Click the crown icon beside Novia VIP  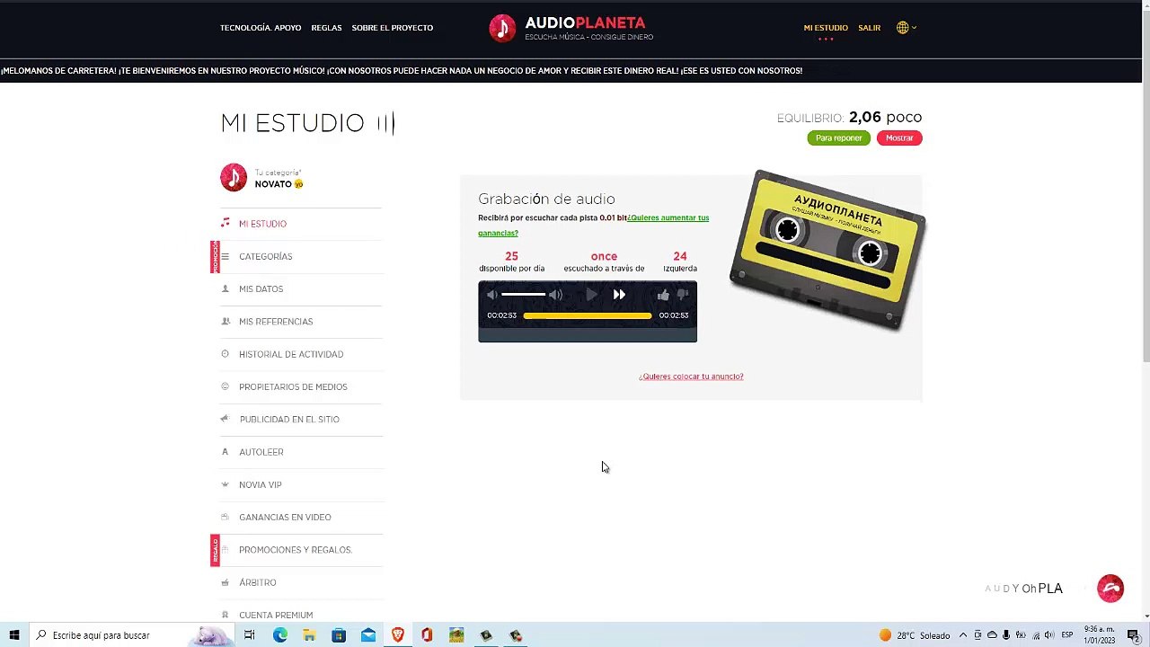(x=225, y=484)
